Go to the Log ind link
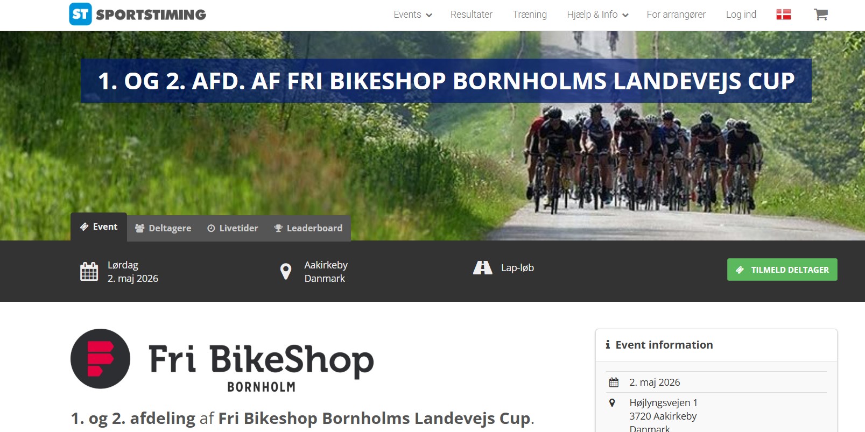Image resolution: width=865 pixels, height=432 pixels. tap(741, 15)
